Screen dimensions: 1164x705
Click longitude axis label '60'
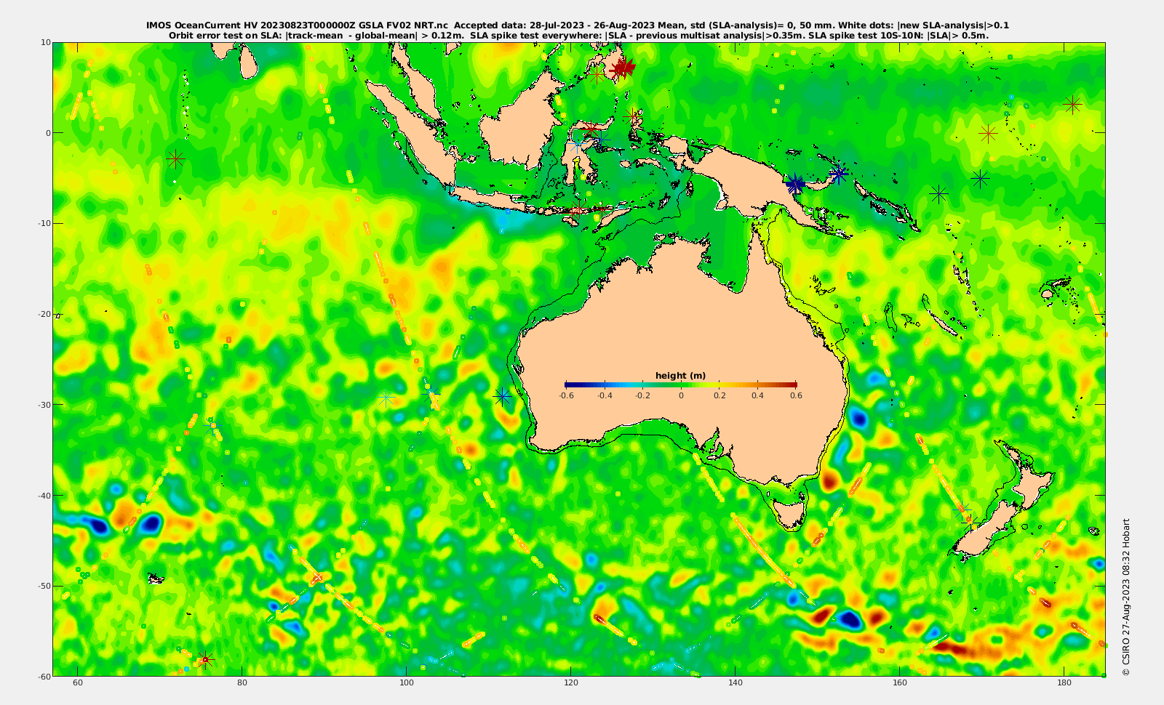tap(78, 683)
